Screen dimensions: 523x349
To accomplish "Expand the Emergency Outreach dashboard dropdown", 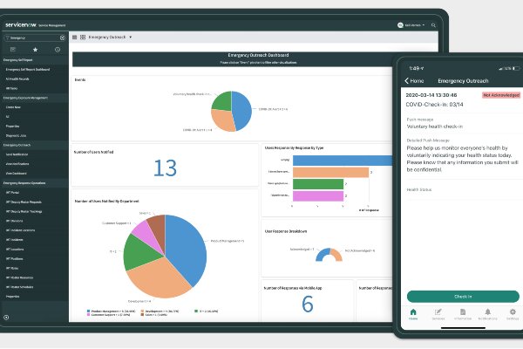I will click(130, 38).
